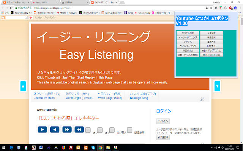Toggle the checkbox before 並び替え label

pyautogui.click(x=112, y=130)
